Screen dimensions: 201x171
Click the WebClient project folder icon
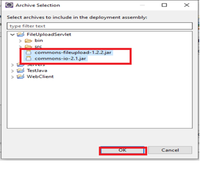(20, 76)
